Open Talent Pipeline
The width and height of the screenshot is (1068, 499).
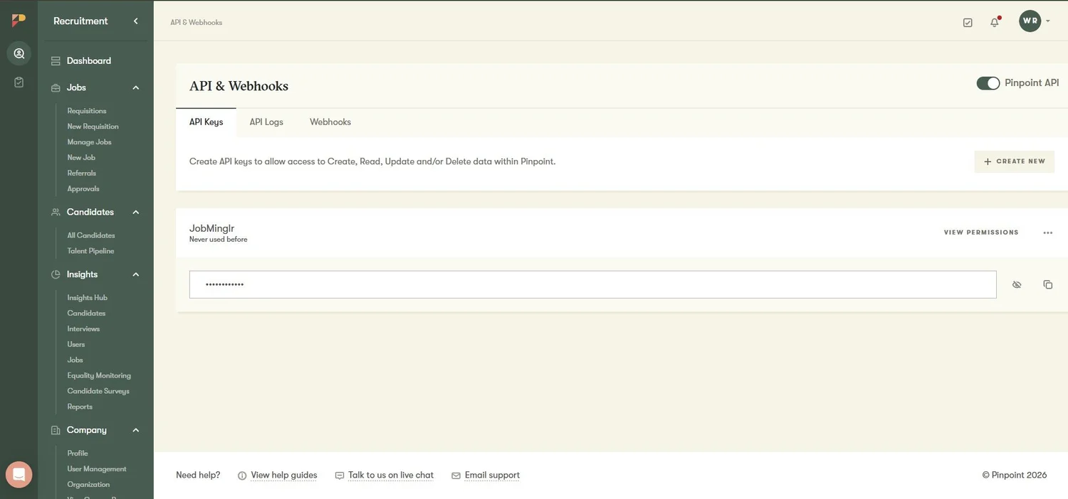[90, 251]
